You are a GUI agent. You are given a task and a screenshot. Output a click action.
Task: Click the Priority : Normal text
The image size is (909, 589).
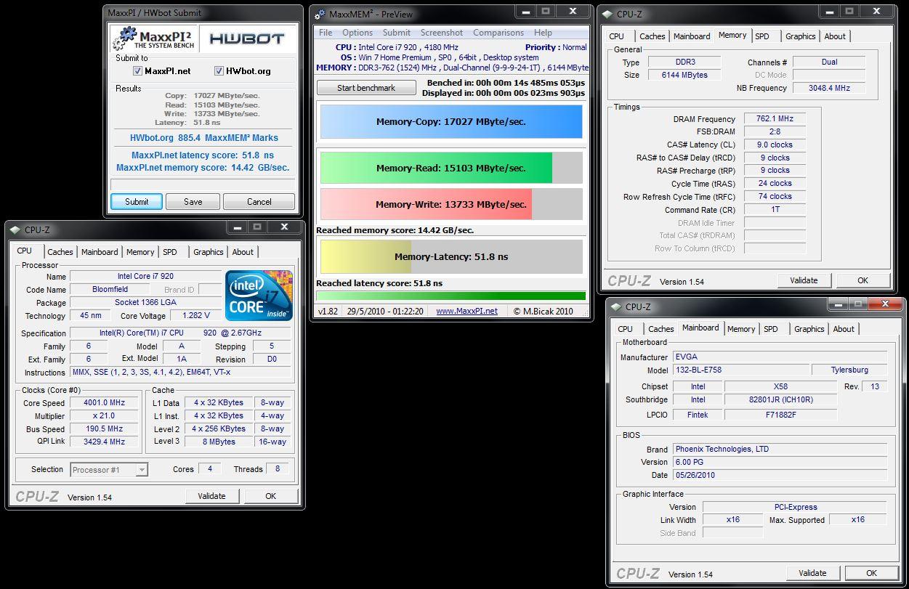pos(556,47)
